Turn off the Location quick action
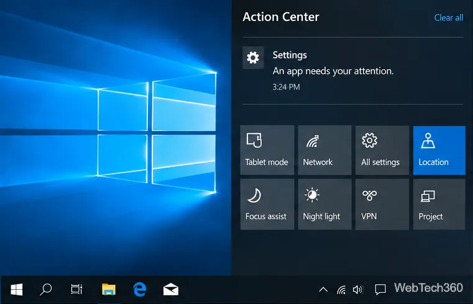473x304 pixels. tap(439, 150)
